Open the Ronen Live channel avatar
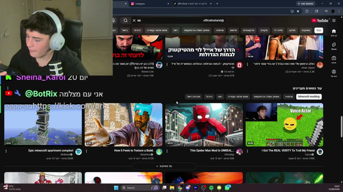 (x=159, y=65)
